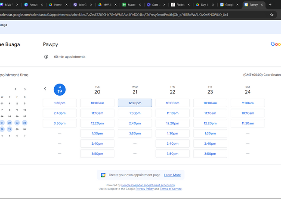Book 11:10am on Thursday 22
Image resolution: width=281 pixels, height=199 pixels.
click(x=173, y=113)
